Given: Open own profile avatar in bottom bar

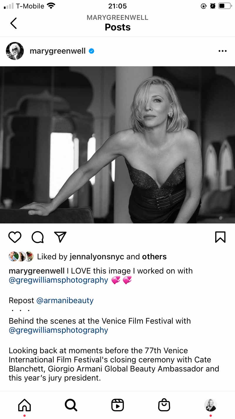Looking at the screenshot, I should tap(211, 405).
